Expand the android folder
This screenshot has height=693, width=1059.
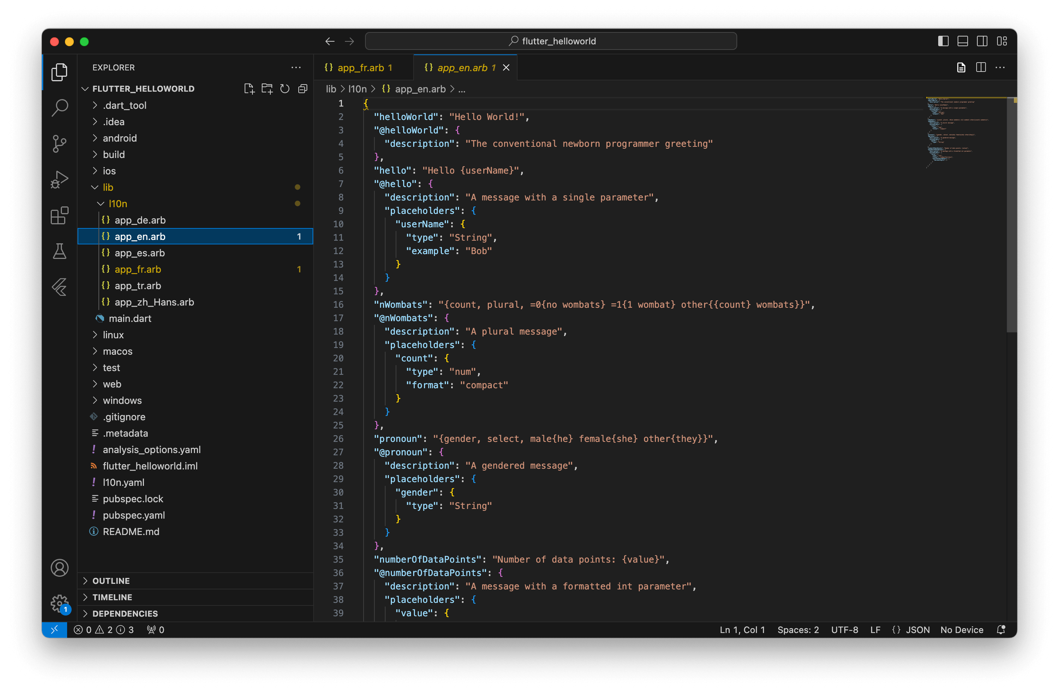coord(195,138)
